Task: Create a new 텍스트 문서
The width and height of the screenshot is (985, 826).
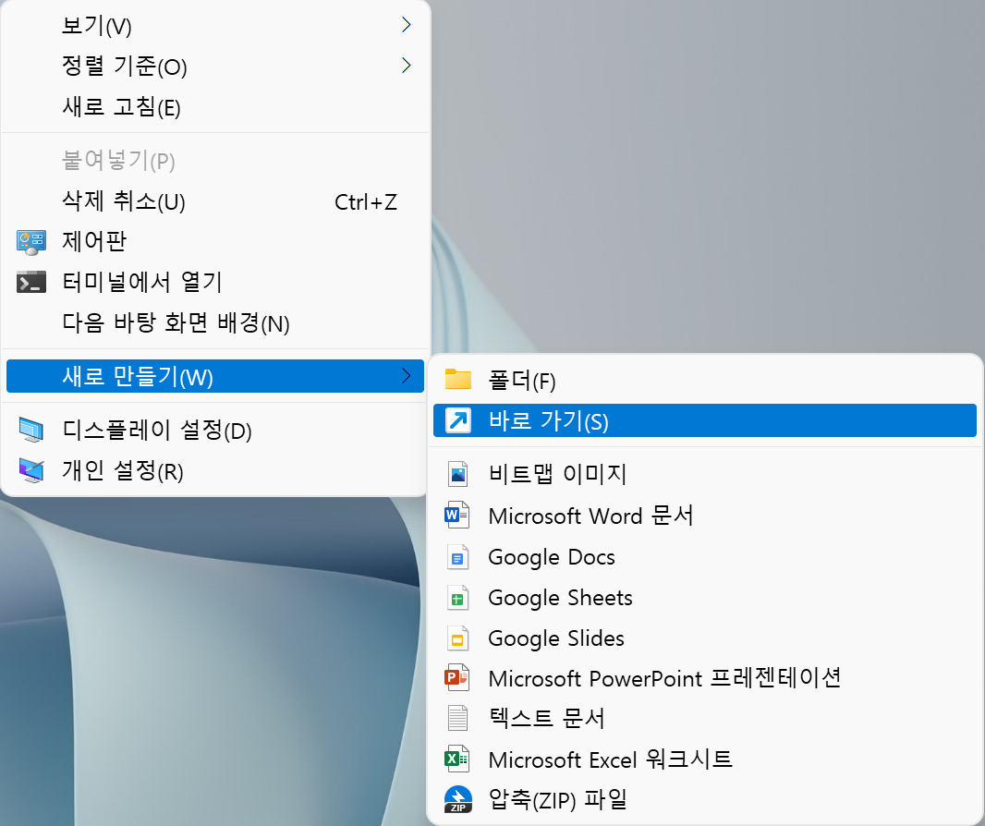Action: click(705, 718)
